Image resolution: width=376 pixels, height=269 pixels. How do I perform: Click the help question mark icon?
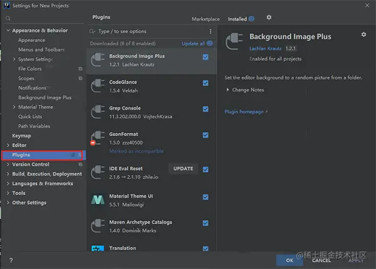coord(11,260)
